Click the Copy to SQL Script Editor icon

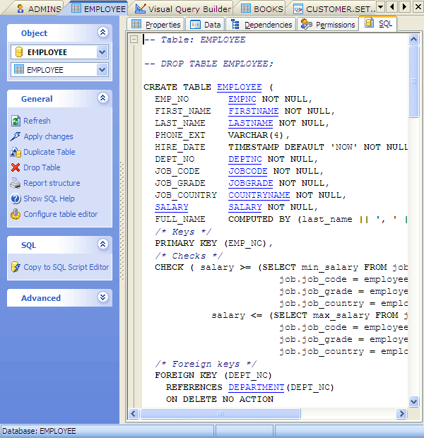pos(16,267)
